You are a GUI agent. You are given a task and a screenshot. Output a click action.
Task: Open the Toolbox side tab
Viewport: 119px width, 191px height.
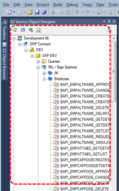[4, 30]
